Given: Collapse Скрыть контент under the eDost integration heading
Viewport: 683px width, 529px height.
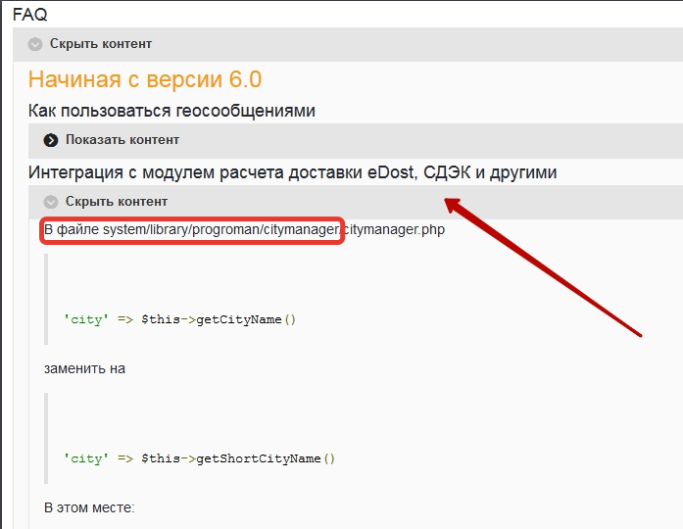Looking at the screenshot, I should 116,202.
